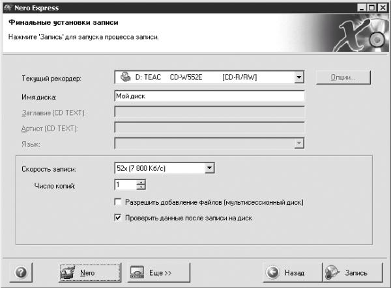Viewport: 391px width, 288px height.
Task: Click the Назад back arrow icon
Action: pyautogui.click(x=272, y=272)
